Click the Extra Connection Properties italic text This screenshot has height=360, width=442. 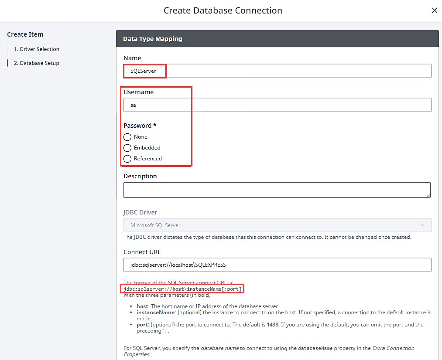click(x=269, y=351)
